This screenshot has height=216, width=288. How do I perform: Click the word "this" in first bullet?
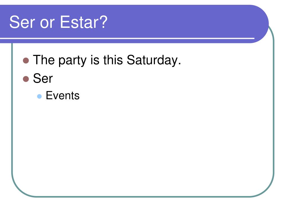(x=113, y=60)
